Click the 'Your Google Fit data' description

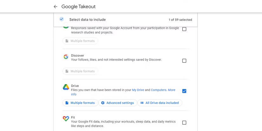(x=123, y=124)
